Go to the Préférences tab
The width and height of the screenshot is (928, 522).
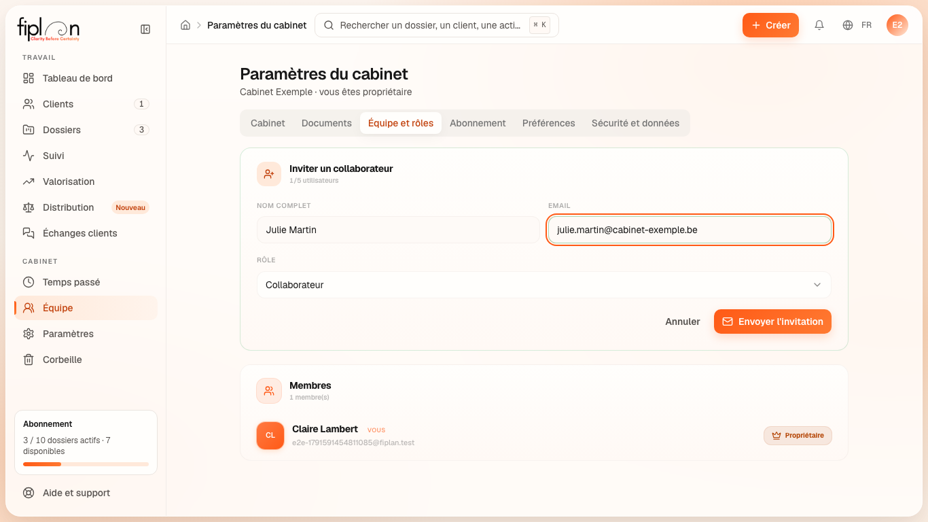click(549, 123)
